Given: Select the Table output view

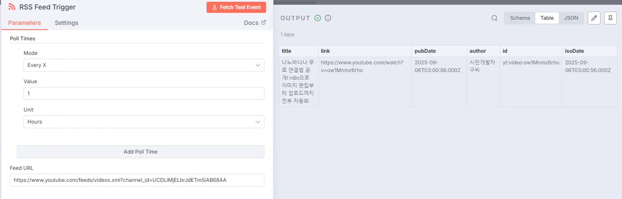Looking at the screenshot, I should pyautogui.click(x=547, y=18).
